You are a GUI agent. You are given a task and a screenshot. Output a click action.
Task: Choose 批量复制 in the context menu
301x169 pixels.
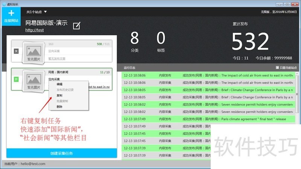point(62,101)
